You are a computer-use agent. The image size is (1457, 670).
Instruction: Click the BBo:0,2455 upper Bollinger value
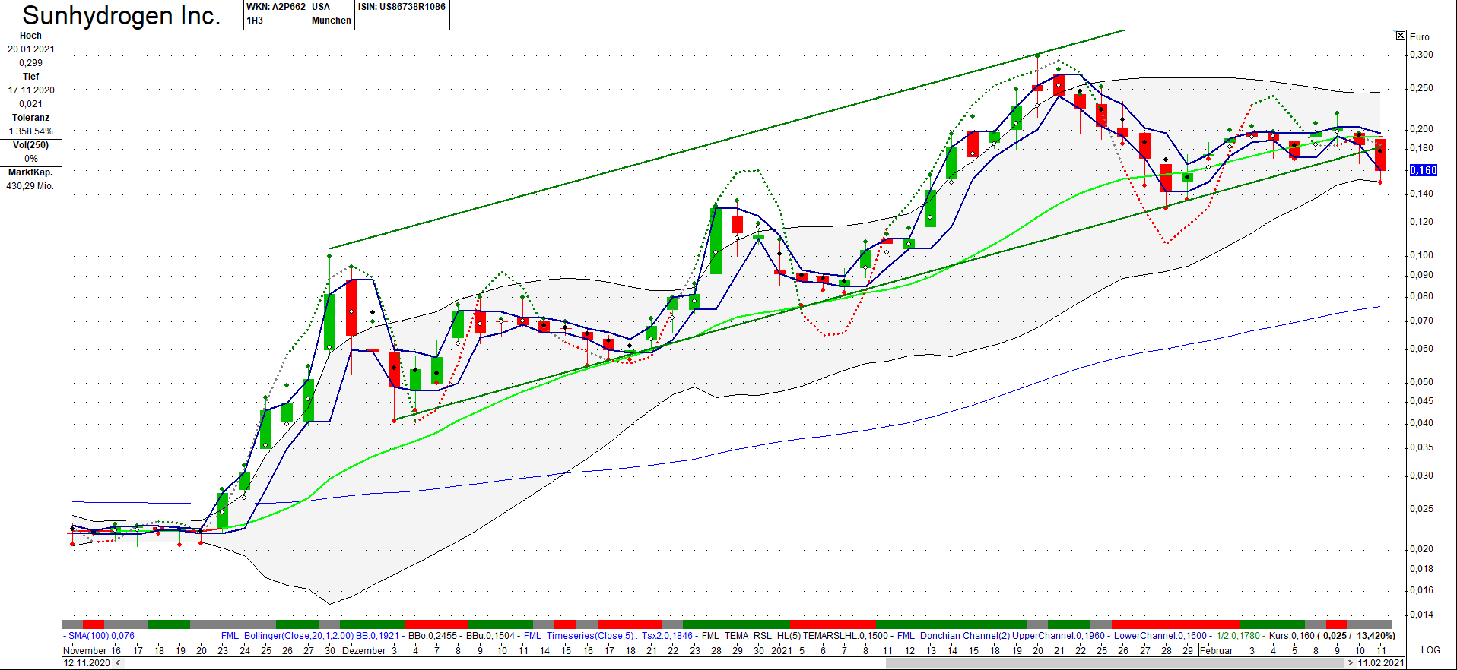click(433, 636)
